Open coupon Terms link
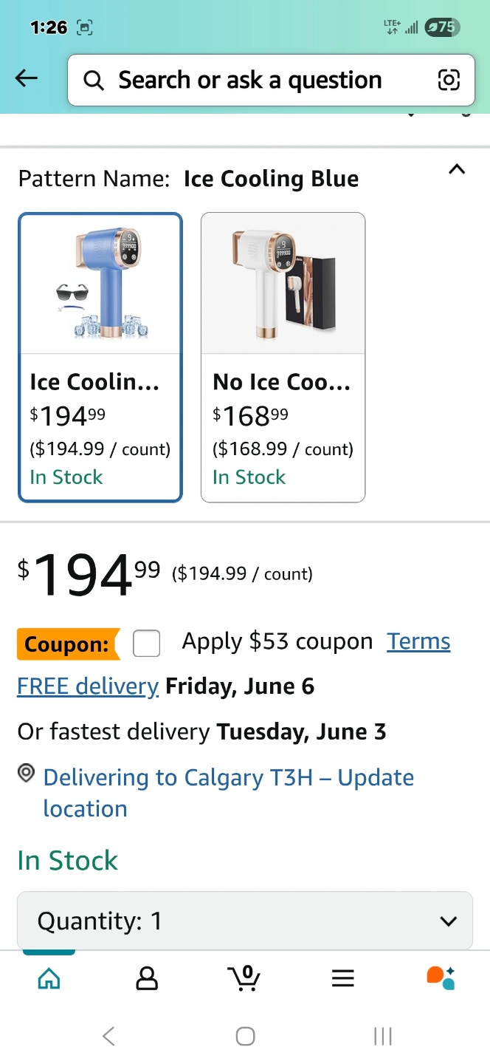This screenshot has width=490, height=1064. point(418,641)
